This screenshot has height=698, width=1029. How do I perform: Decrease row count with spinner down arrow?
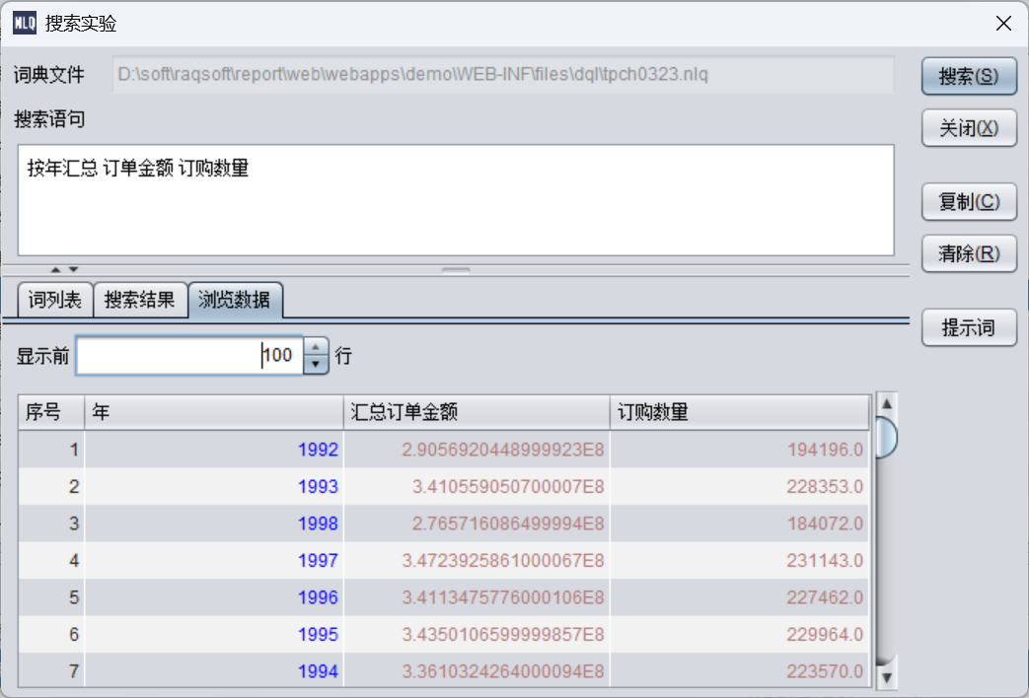pyautogui.click(x=316, y=365)
